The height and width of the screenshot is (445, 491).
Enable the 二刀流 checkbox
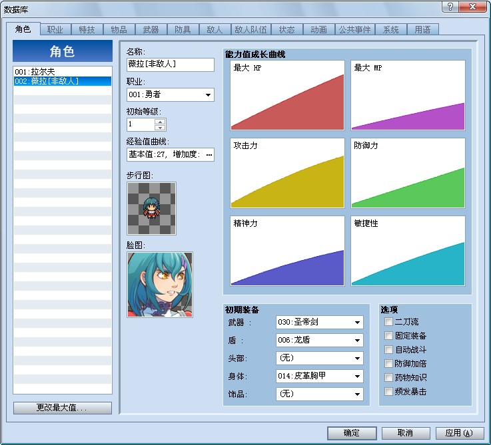click(x=388, y=321)
